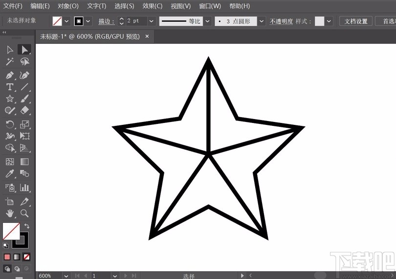The image size is (396, 279).
Task: Select the Line Segment tool
Action: pyautogui.click(x=24, y=87)
